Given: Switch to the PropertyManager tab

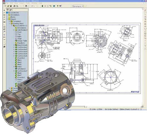Looking at the screenshot, I should pos(10,10).
